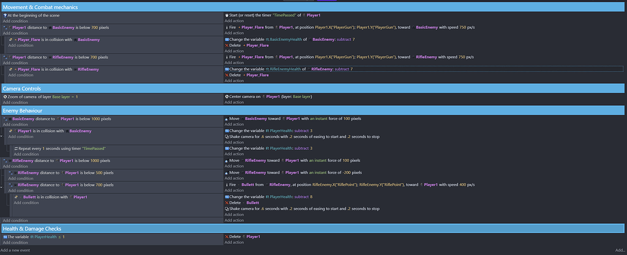The width and height of the screenshot is (627, 255).
Task: Click "Add action" below Center camera on Player1
Action: point(236,102)
